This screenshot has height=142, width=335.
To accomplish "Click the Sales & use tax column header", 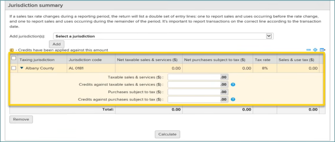I will click(x=296, y=60).
